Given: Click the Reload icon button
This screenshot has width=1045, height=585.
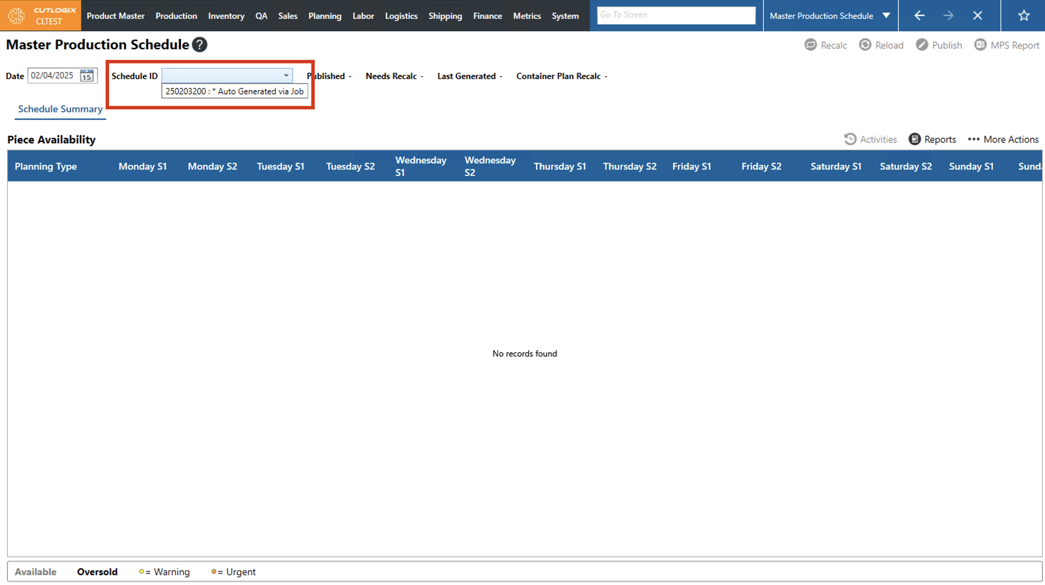Looking at the screenshot, I should [x=865, y=45].
